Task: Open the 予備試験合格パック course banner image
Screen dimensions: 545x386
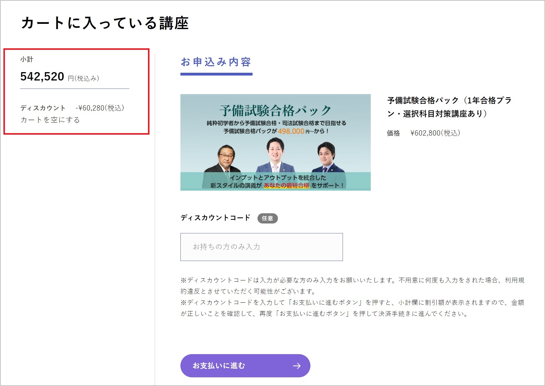Action: pyautogui.click(x=275, y=142)
